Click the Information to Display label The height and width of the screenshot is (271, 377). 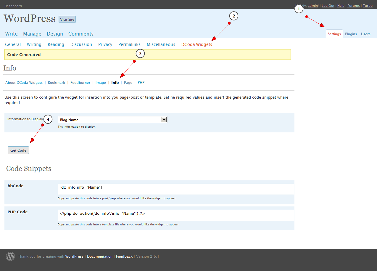tap(25, 119)
